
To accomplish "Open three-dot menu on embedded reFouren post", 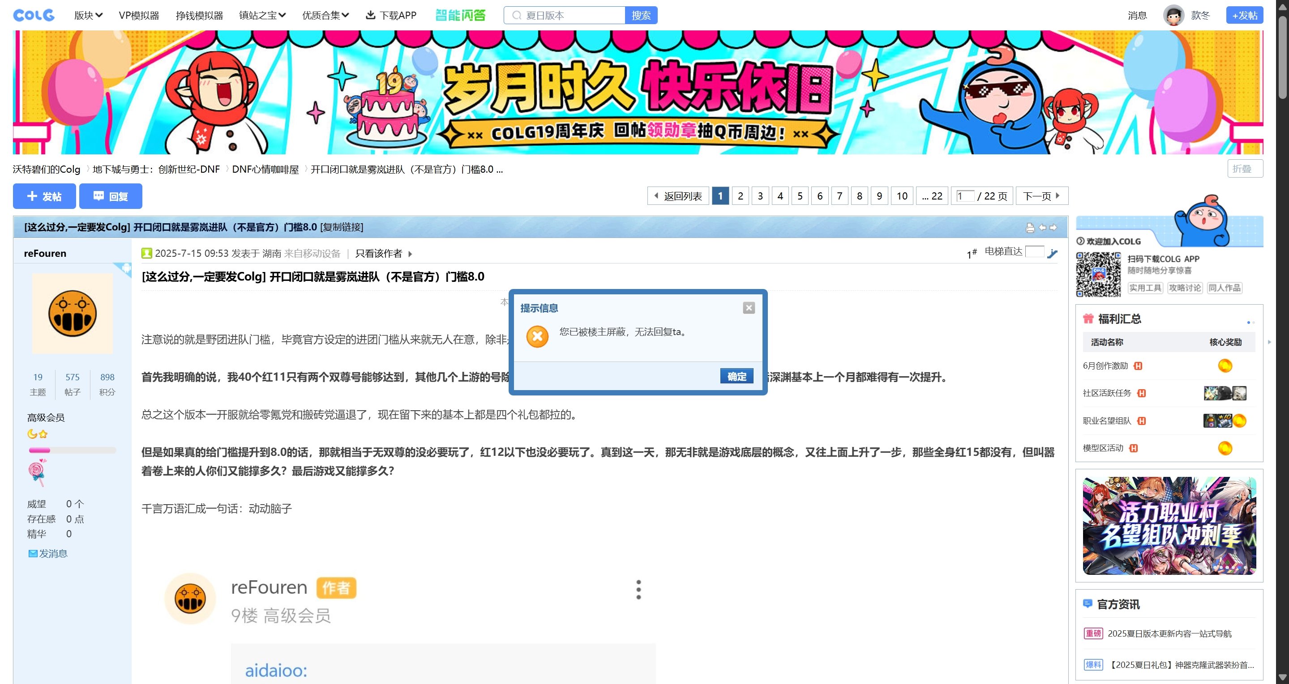I will coord(638,590).
